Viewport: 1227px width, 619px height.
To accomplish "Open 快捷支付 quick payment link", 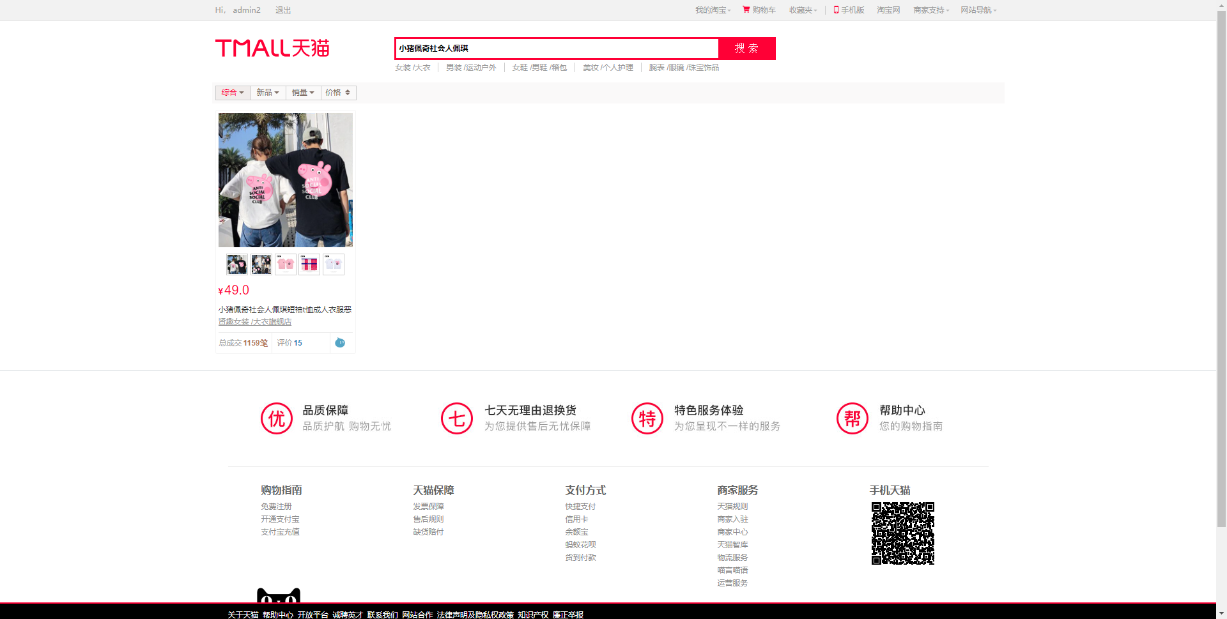I will click(580, 507).
